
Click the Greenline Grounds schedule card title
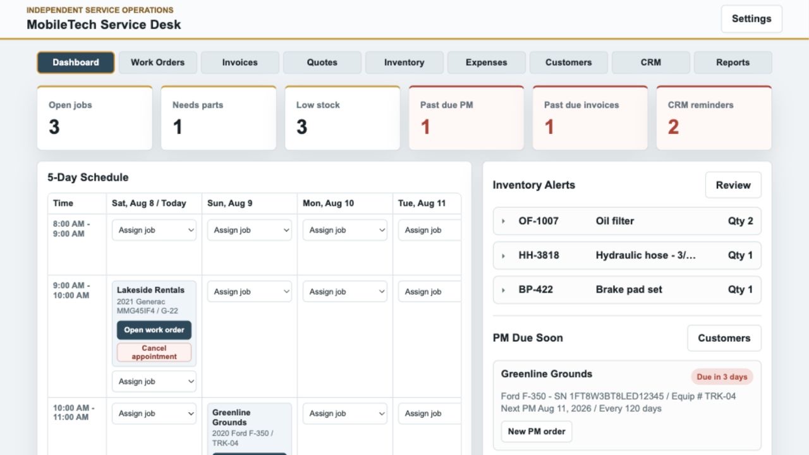tap(231, 417)
